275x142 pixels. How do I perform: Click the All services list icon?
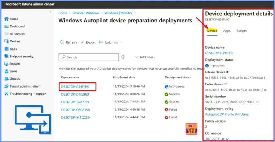click(x=6, y=34)
